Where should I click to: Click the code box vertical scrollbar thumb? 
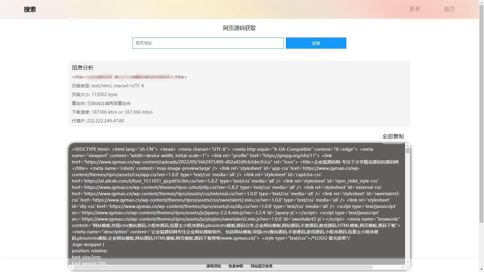(x=407, y=151)
